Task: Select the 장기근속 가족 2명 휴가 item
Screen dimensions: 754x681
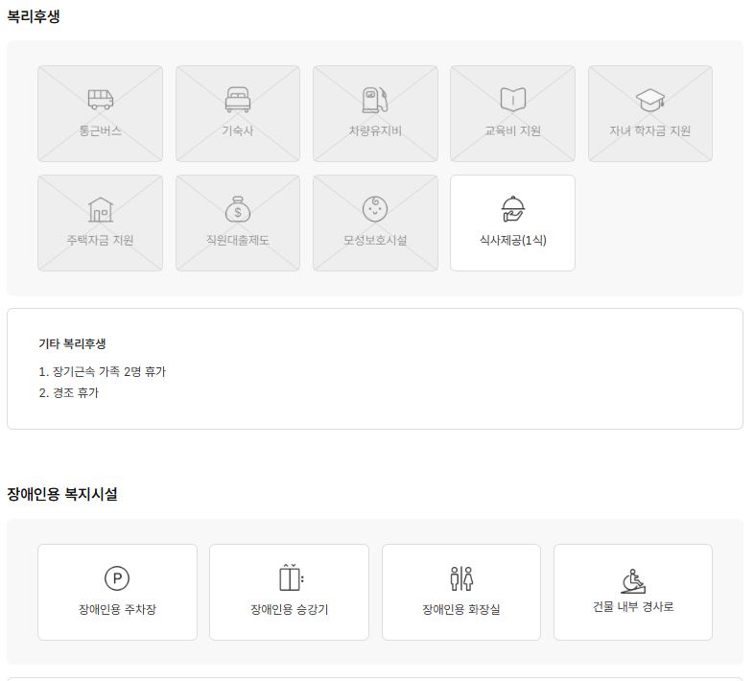Action: click(102, 371)
